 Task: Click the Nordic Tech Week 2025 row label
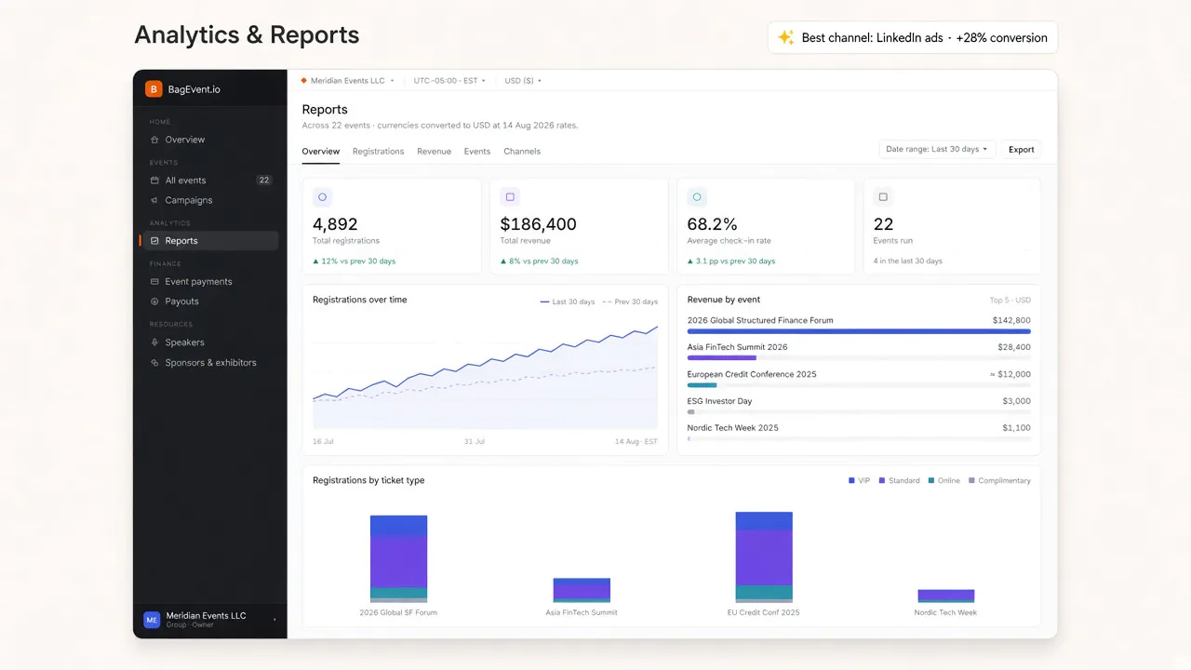pyautogui.click(x=732, y=428)
